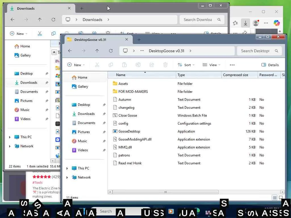The height and width of the screenshot is (218, 291).
Task: Close the DesktopGoose v0.31 tab
Action: 126,39
